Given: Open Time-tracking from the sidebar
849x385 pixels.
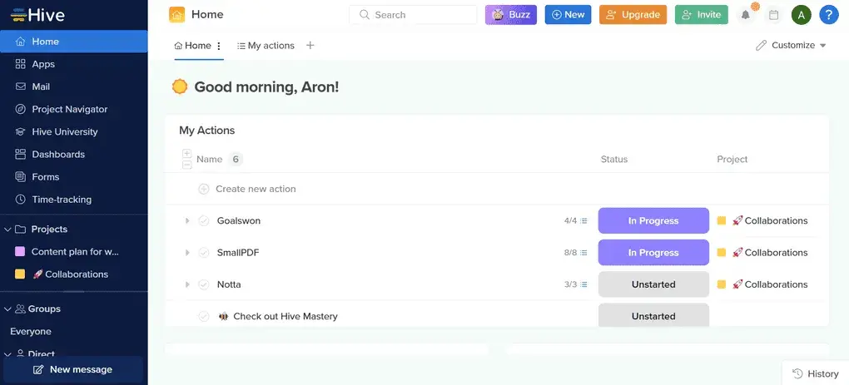Looking at the screenshot, I should (x=62, y=200).
